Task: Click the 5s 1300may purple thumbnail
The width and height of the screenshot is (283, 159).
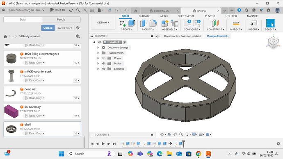Action: coord(11,111)
